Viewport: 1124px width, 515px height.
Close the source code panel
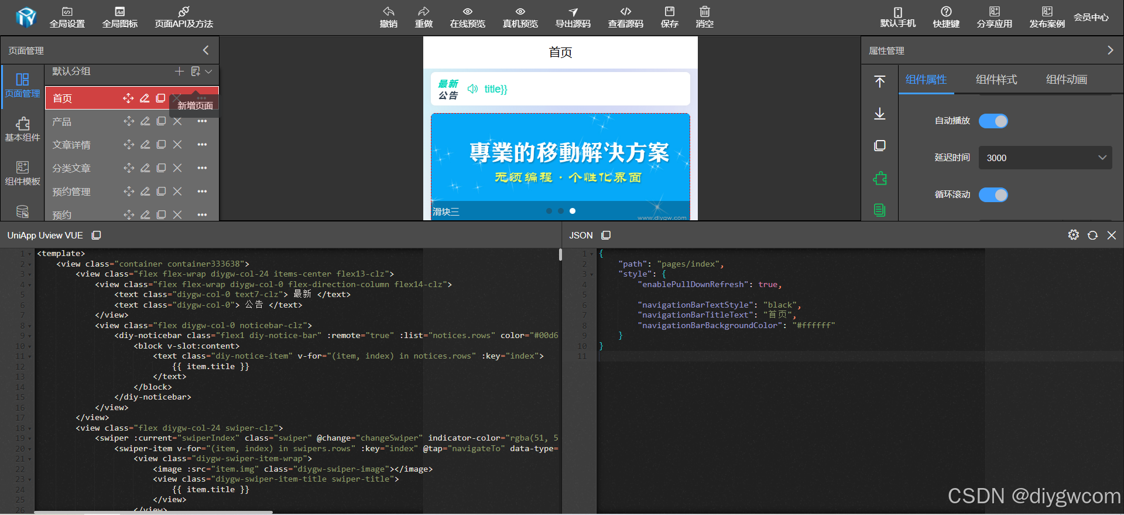coord(1112,235)
